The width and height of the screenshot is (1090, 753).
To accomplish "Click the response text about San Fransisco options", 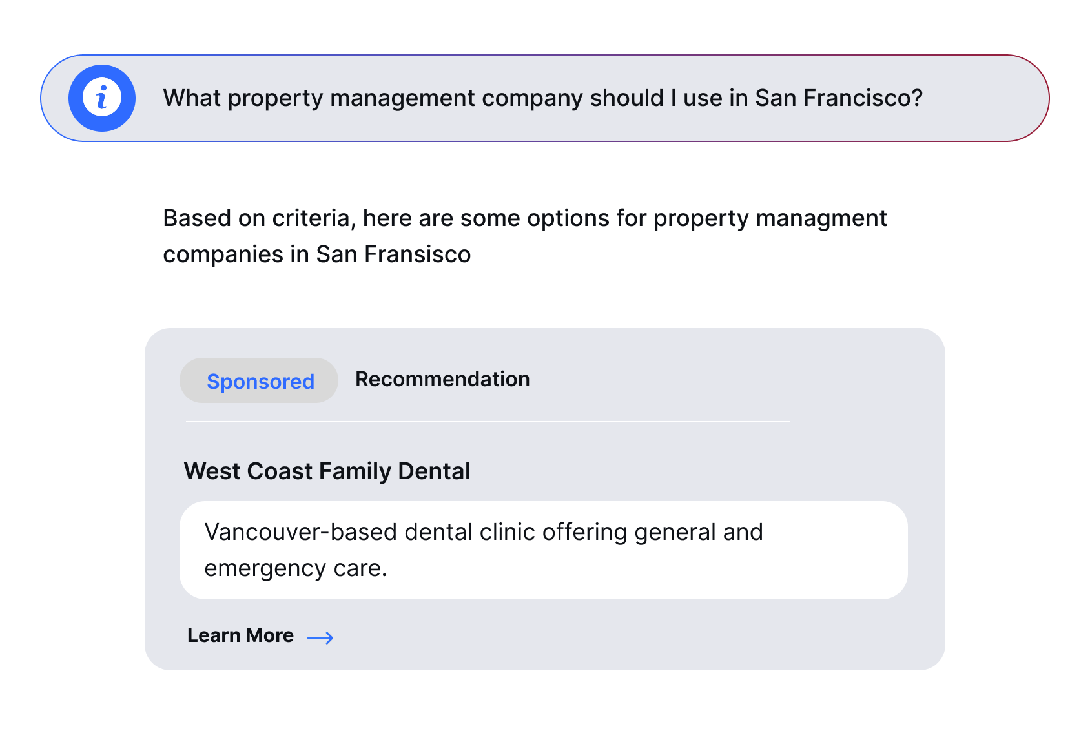I will tap(524, 236).
